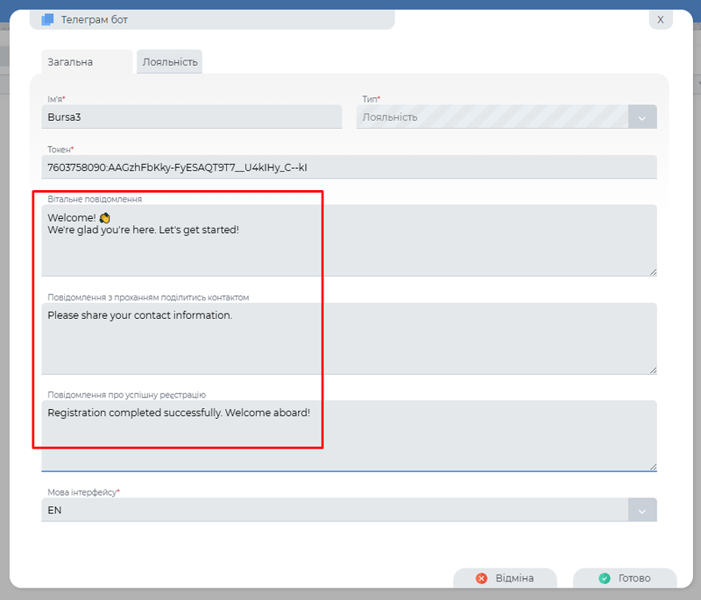This screenshot has width=701, height=600.
Task: Click the red cross icon on Відміна button
Action: [x=483, y=578]
